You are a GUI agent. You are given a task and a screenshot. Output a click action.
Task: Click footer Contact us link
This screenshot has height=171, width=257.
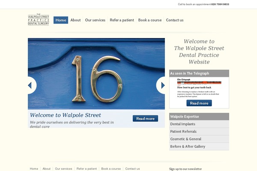pos(132,169)
